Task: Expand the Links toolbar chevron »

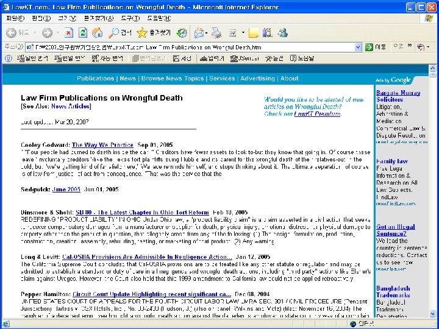Action: [x=410, y=46]
